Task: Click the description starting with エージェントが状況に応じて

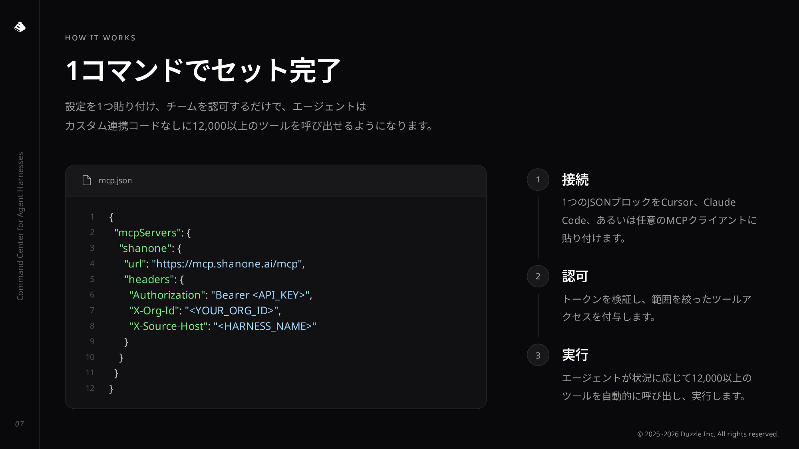Action: [x=657, y=387]
